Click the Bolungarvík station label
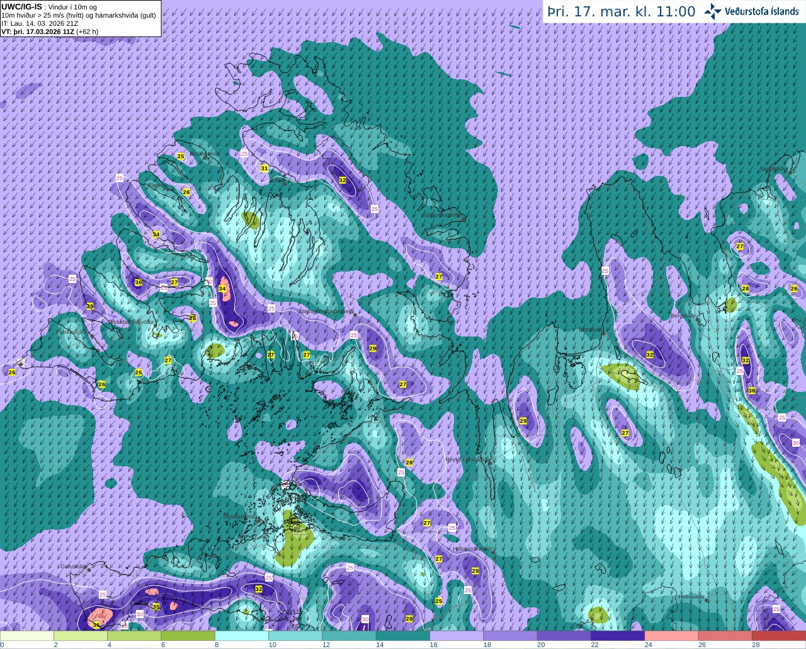Image resolution: width=806 pixels, height=649 pixels. 204,153
